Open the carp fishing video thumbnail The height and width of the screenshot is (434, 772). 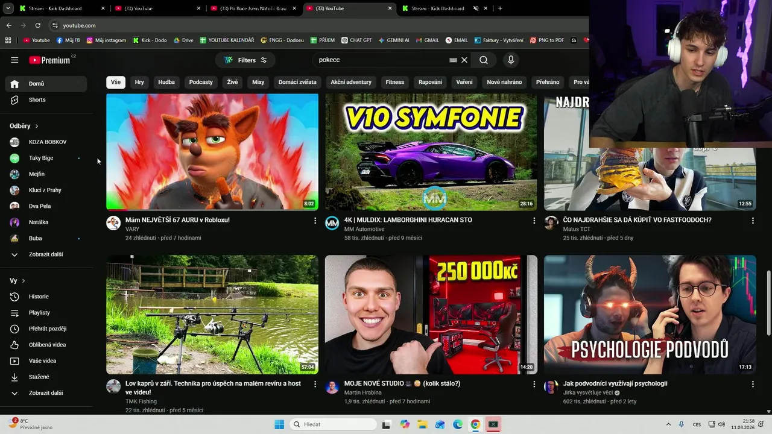[212, 314]
